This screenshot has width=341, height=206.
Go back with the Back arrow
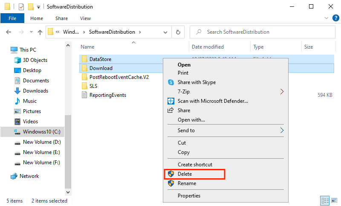pos(9,32)
